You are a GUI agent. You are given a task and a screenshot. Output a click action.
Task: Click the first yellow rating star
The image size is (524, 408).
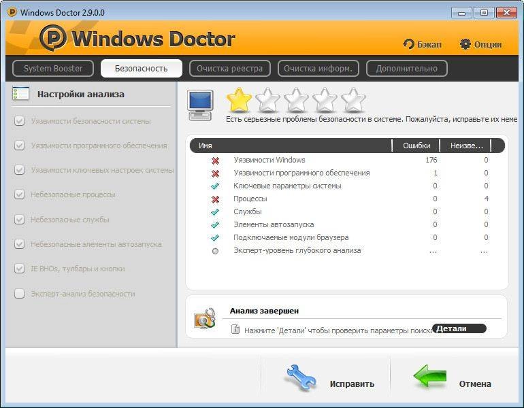click(239, 100)
